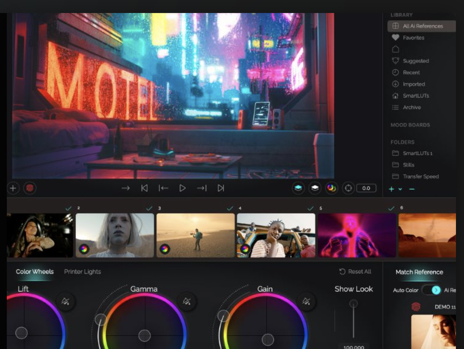Click the fingerprint icon beside DEMO 11

416,307
